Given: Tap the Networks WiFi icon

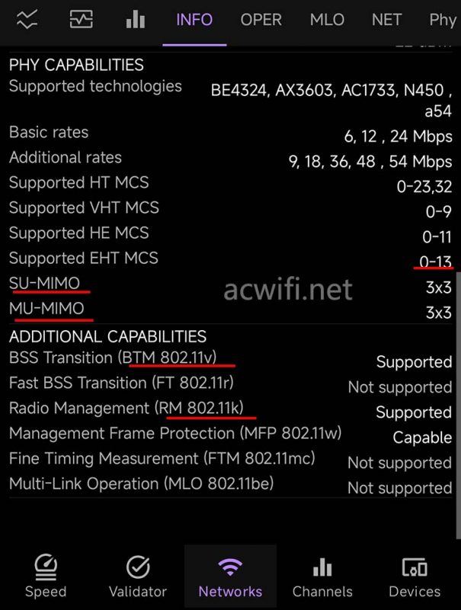Looking at the screenshot, I should coord(230,567).
